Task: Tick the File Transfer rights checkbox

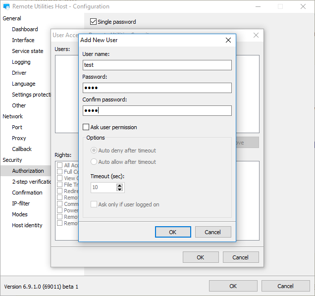Action: (59, 184)
